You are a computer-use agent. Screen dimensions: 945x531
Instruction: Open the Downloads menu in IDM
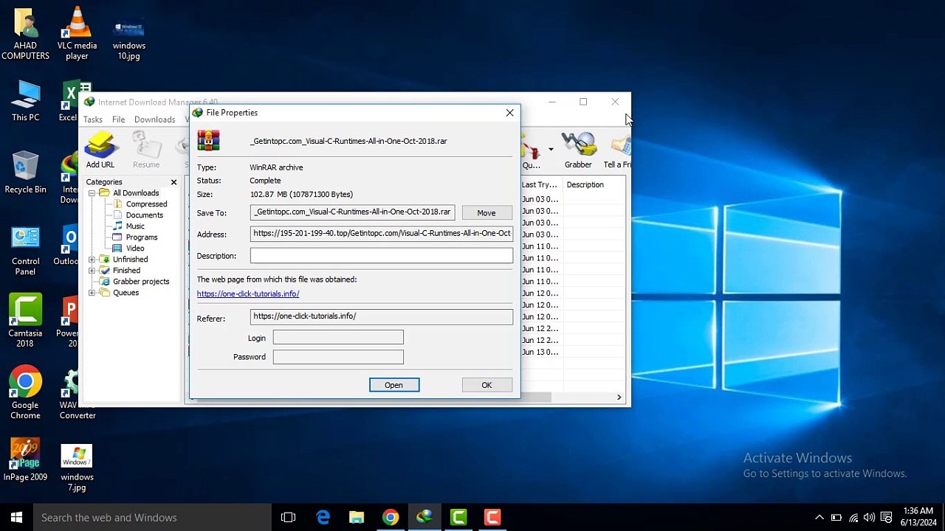coord(154,119)
